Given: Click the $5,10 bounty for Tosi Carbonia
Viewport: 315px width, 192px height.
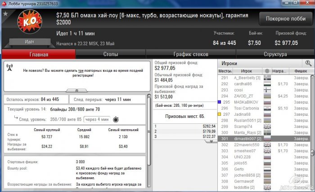Looking at the screenshot, I should click(x=283, y=108).
